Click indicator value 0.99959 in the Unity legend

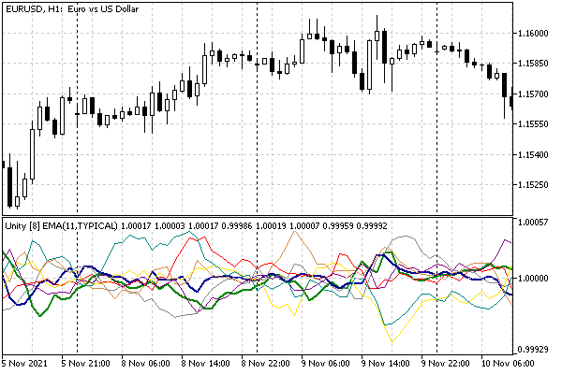(x=338, y=226)
